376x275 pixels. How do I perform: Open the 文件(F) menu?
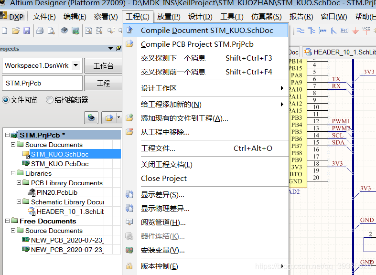pos(44,17)
